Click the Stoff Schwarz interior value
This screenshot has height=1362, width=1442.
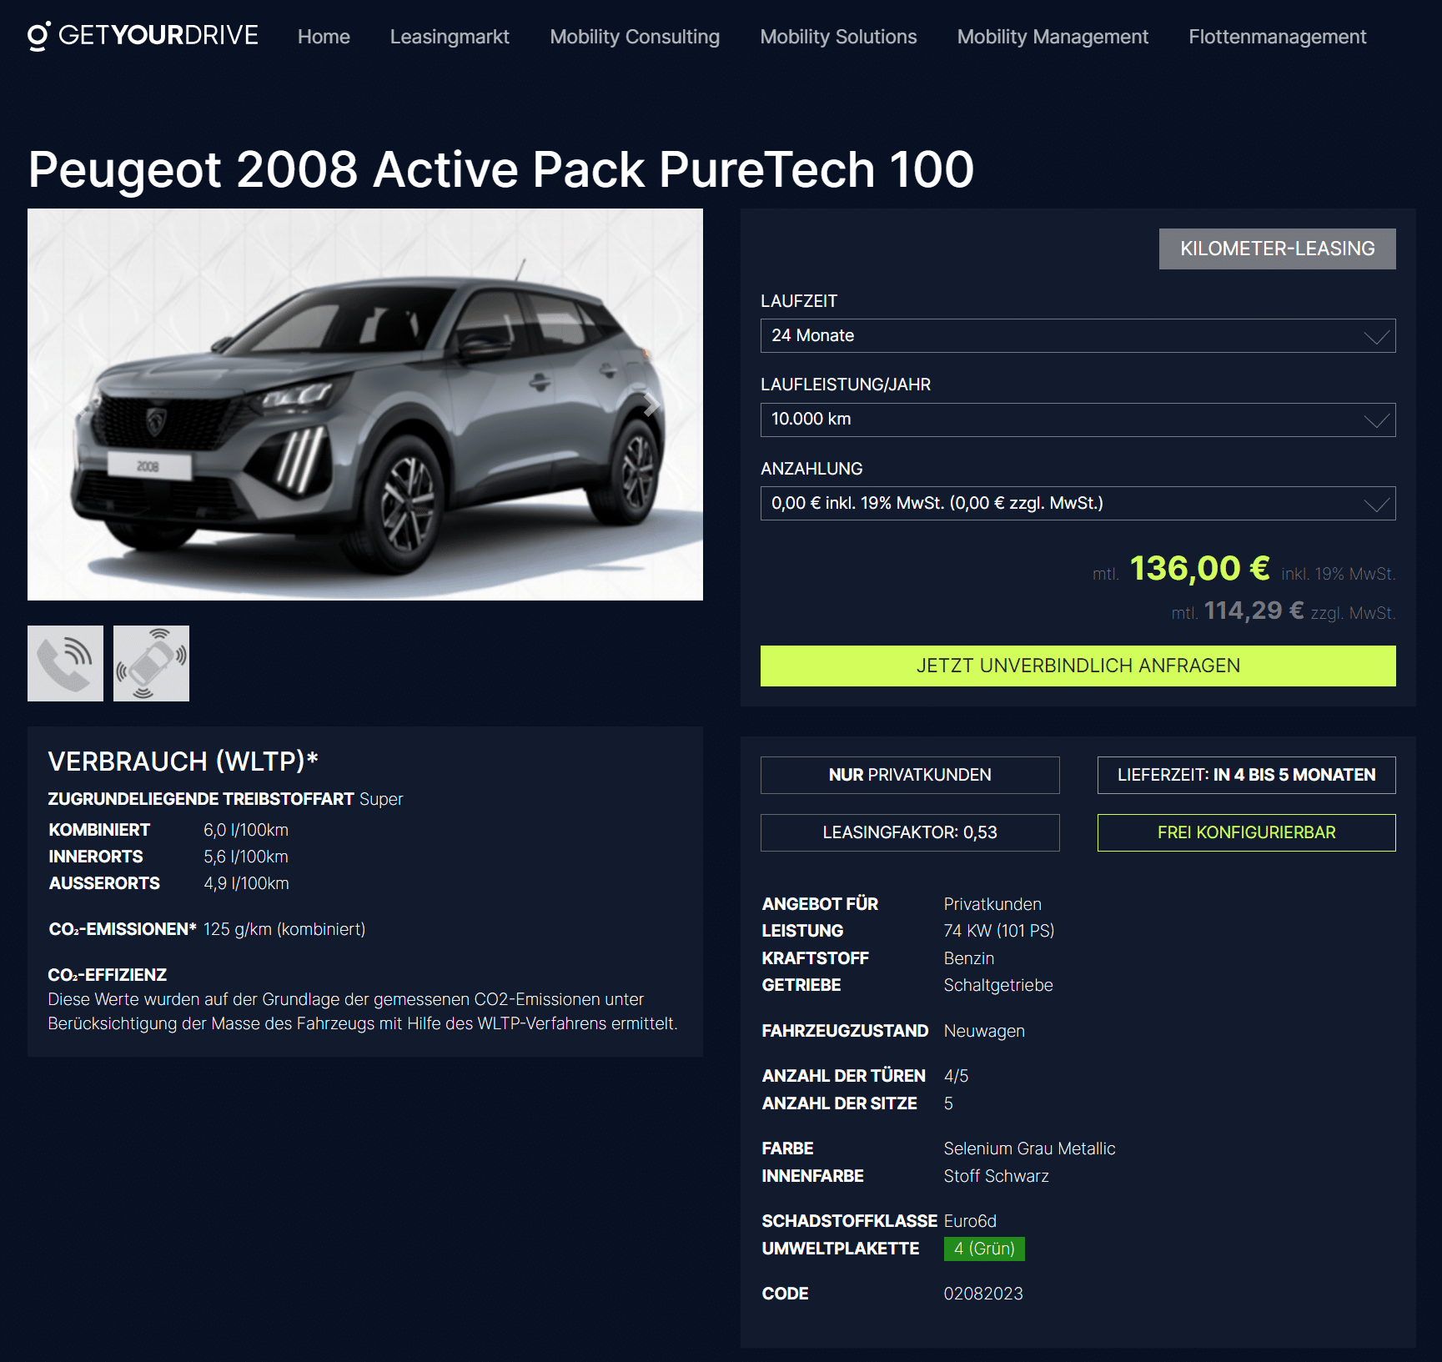tap(996, 1176)
